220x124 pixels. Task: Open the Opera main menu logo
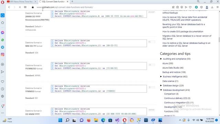pyautogui.click(x=2, y=2)
